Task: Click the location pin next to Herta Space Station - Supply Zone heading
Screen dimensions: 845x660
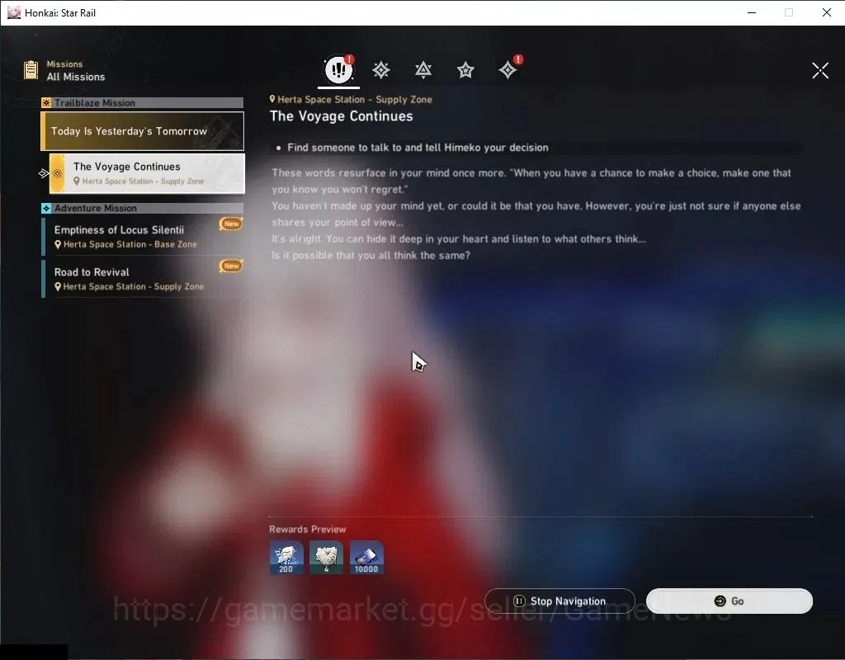Action: (272, 99)
